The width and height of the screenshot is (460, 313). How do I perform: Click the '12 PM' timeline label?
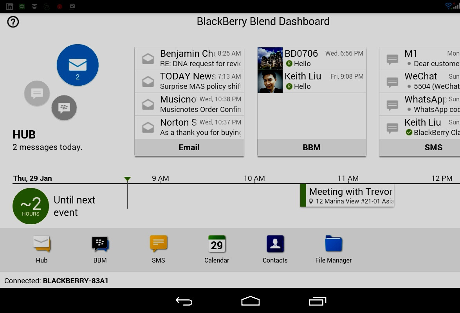pos(442,178)
